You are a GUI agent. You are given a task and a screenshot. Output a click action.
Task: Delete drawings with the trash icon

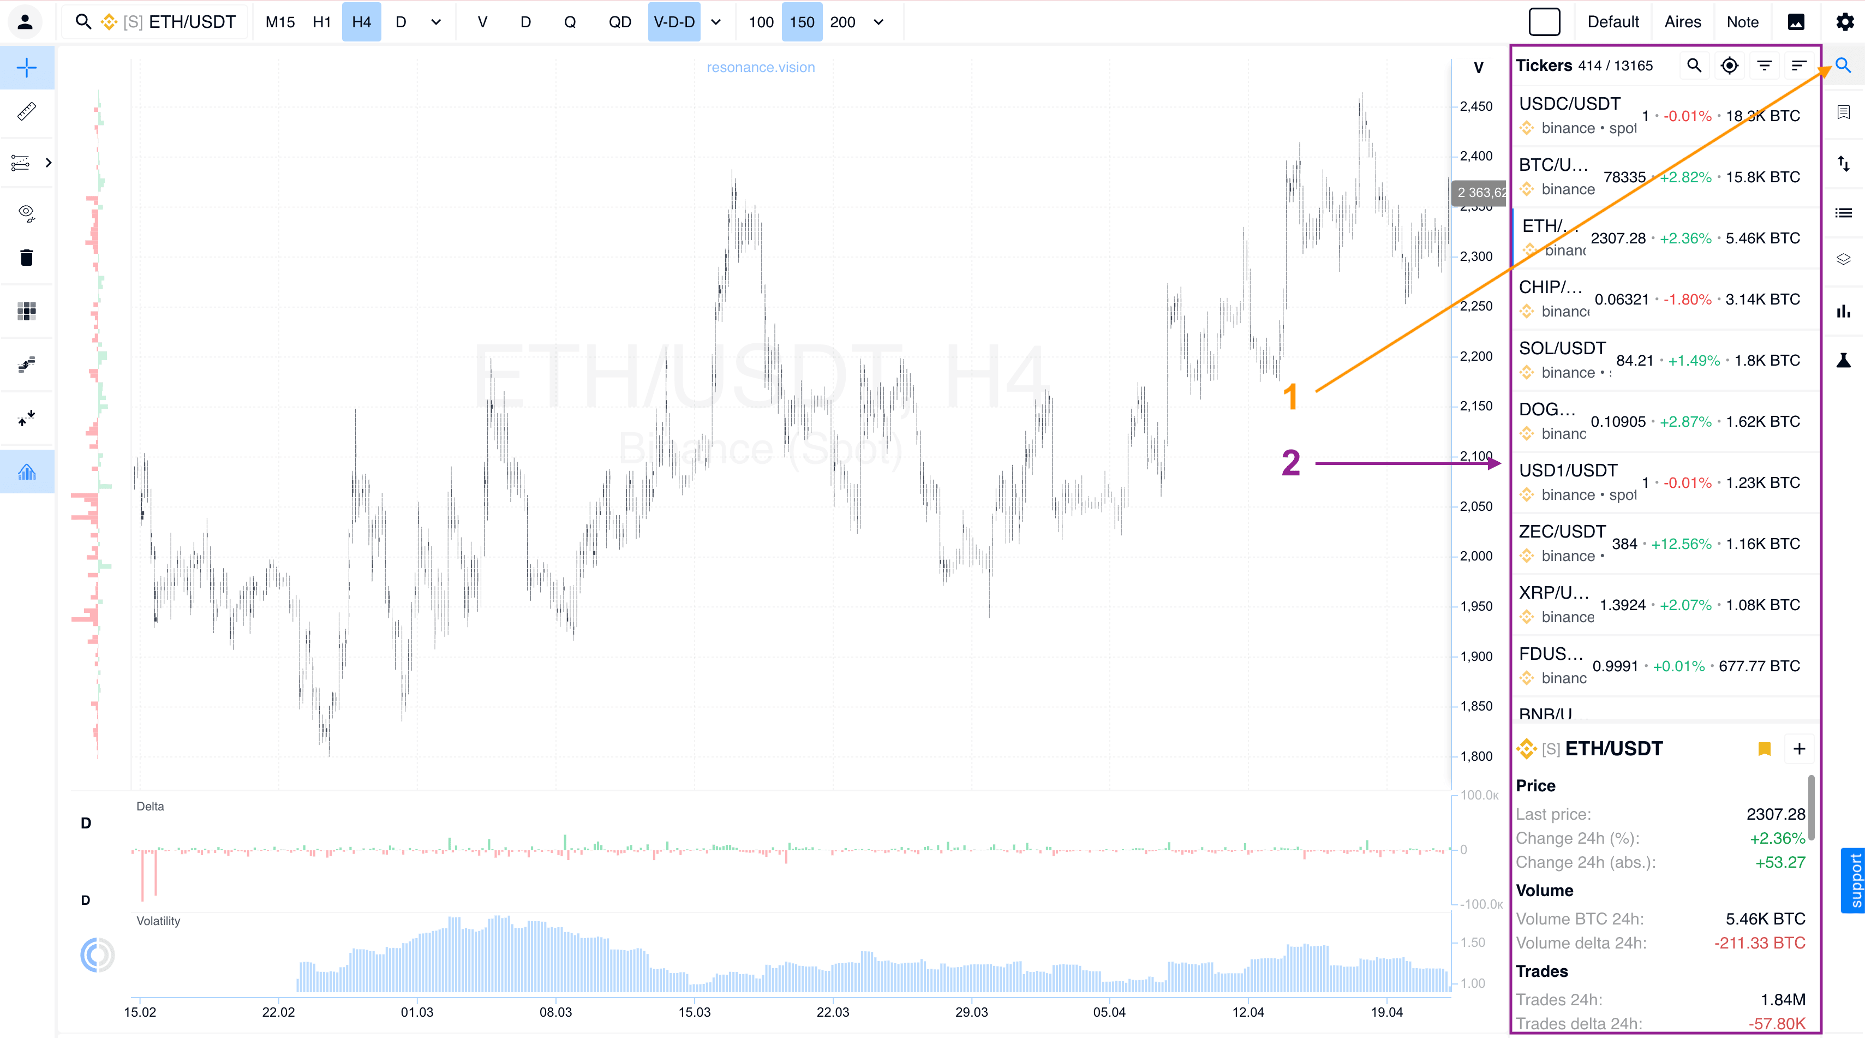pyautogui.click(x=27, y=258)
